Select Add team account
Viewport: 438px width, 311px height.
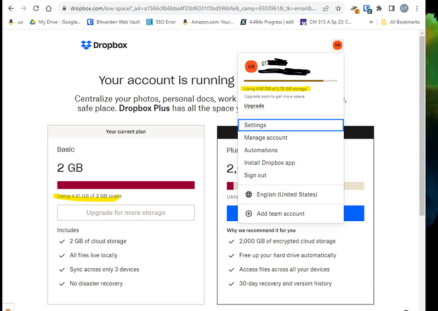coord(291,214)
